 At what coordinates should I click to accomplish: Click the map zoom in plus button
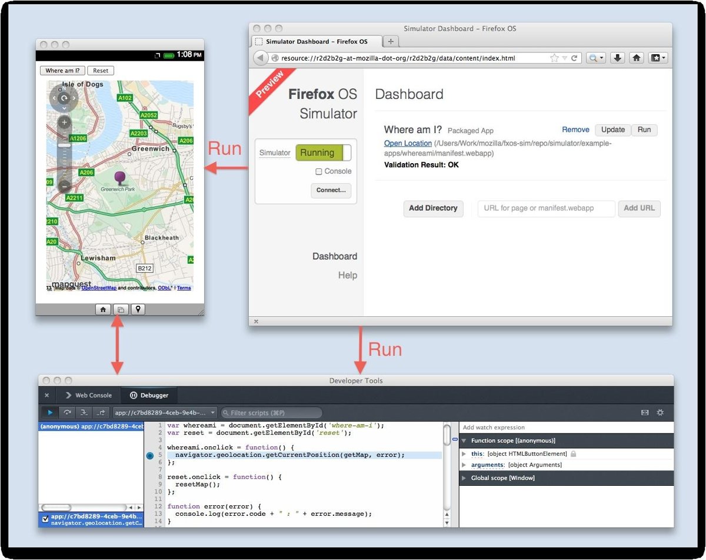64,123
